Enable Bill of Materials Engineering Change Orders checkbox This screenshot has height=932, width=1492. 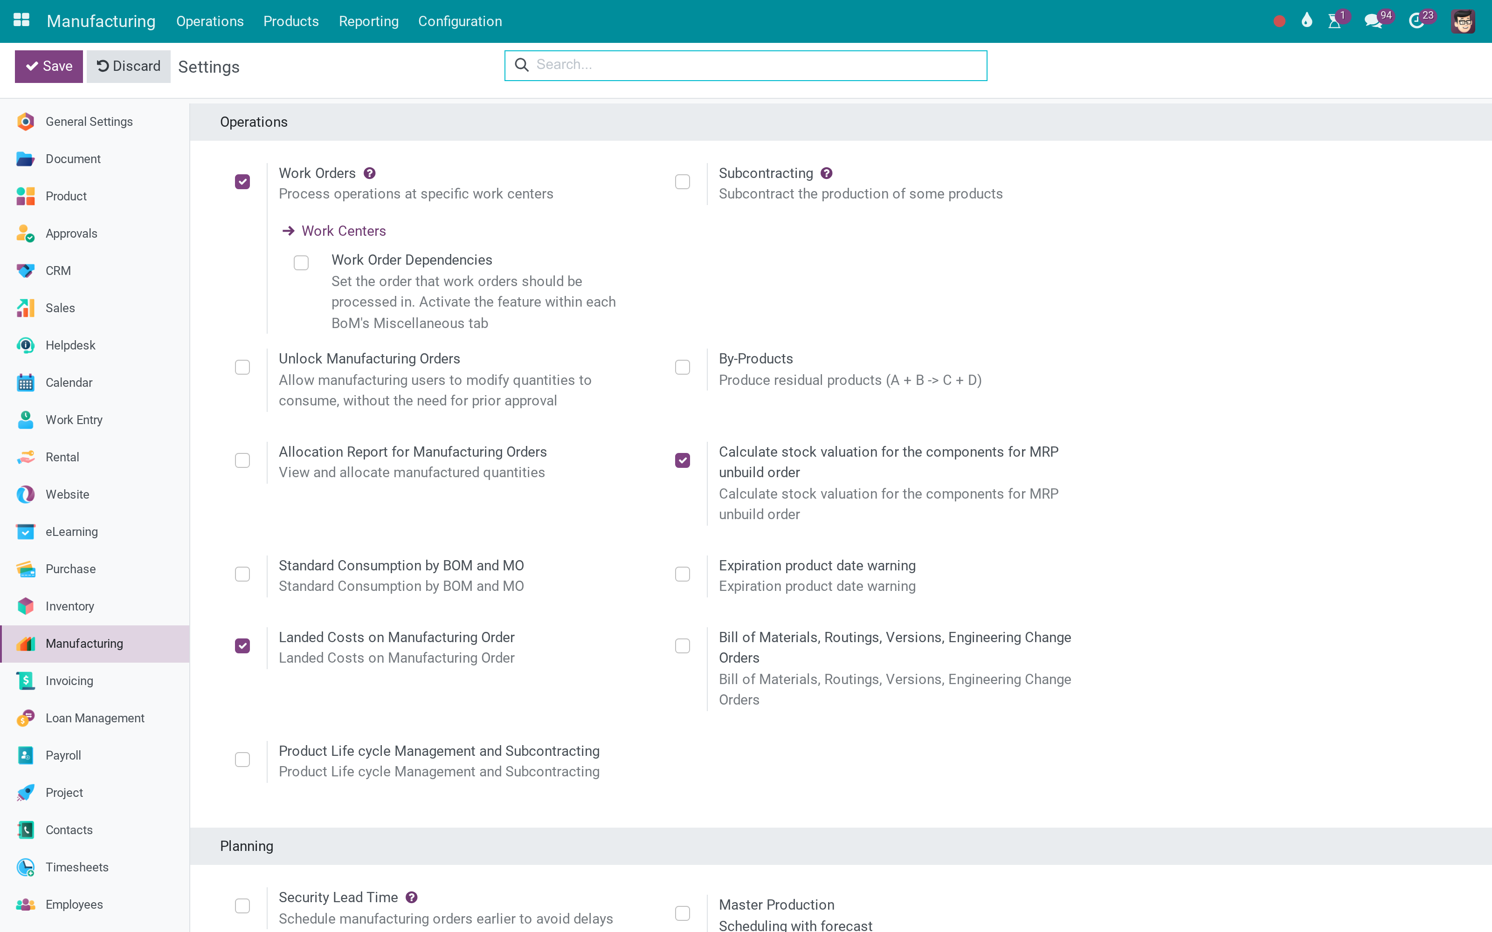pyautogui.click(x=683, y=646)
